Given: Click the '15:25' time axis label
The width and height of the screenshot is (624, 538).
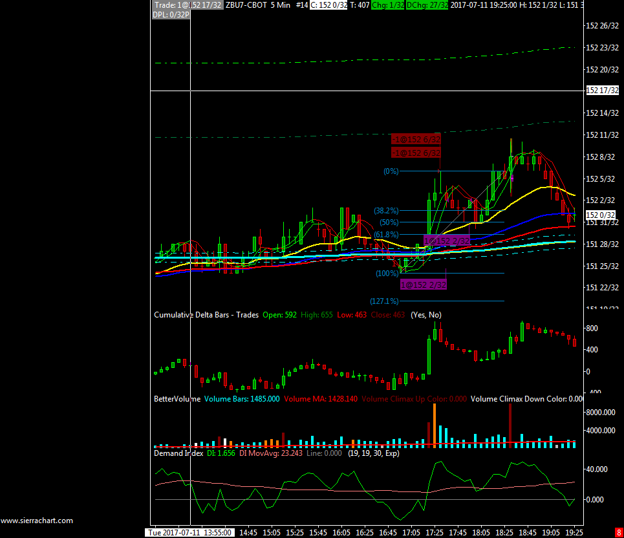Looking at the screenshot, I should (x=294, y=532).
